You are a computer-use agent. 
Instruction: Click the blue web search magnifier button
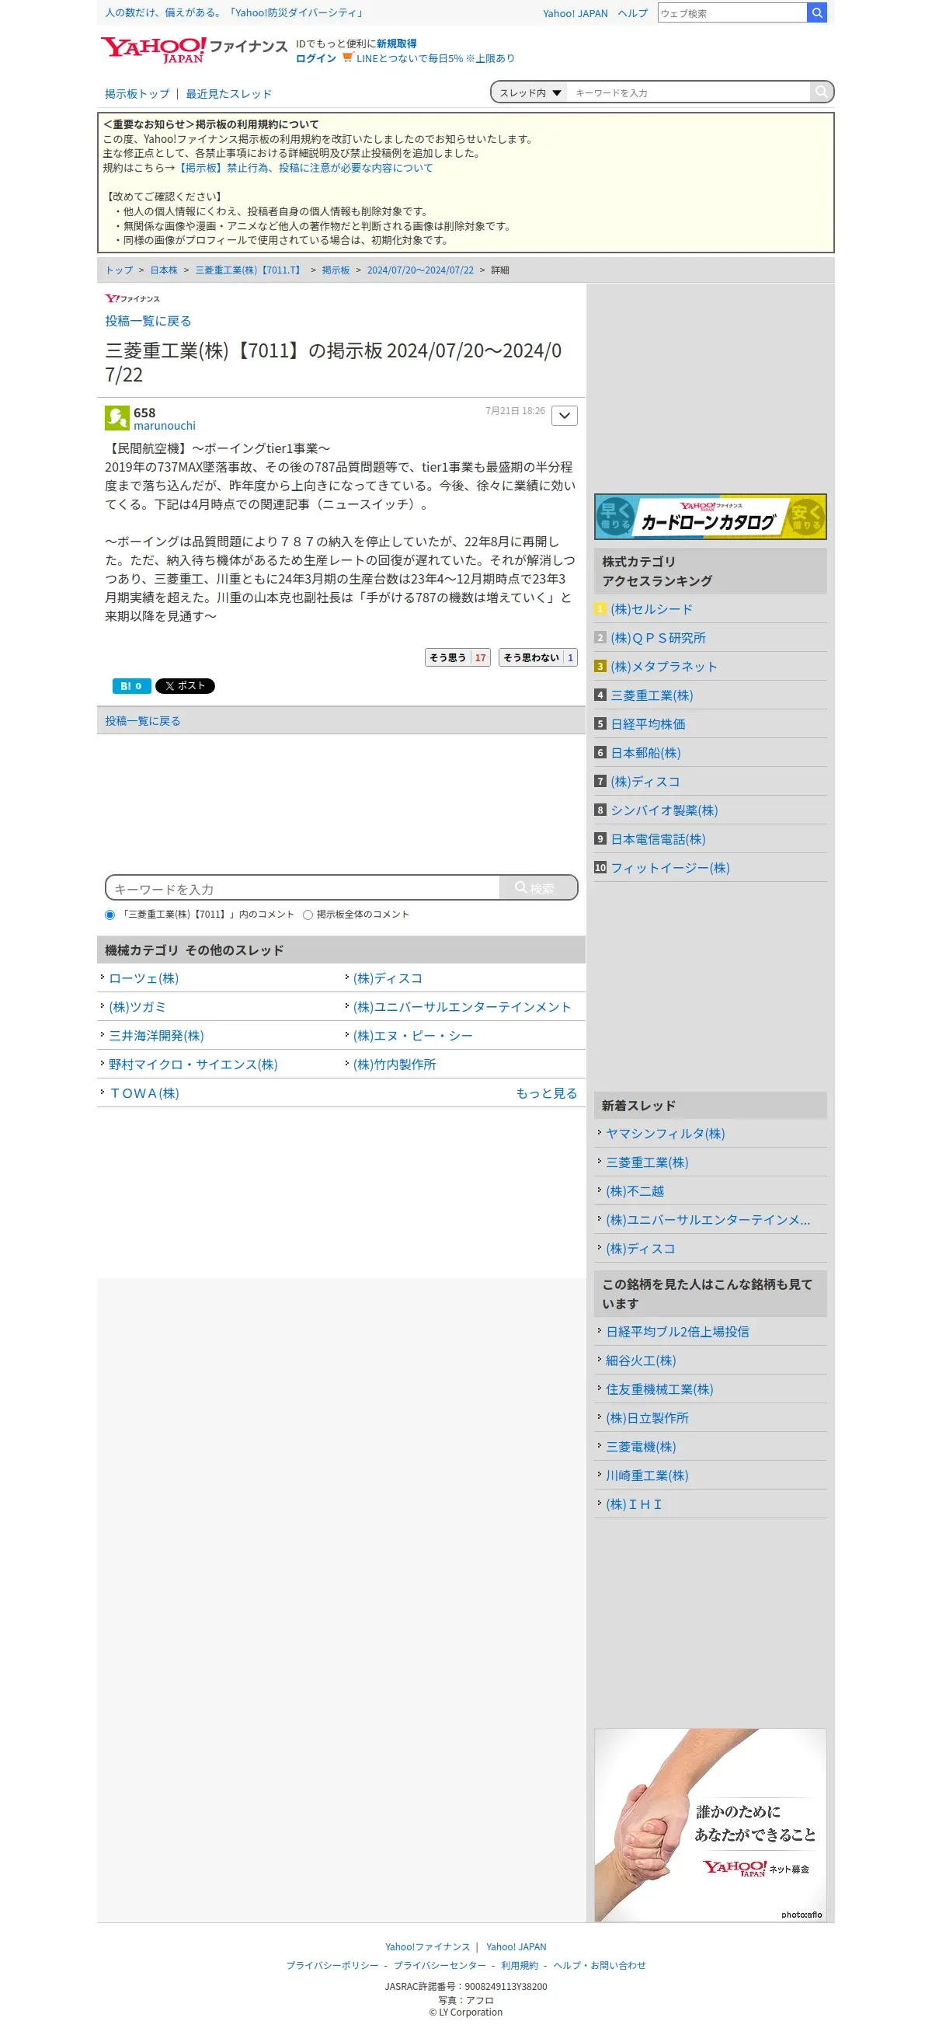point(817,12)
